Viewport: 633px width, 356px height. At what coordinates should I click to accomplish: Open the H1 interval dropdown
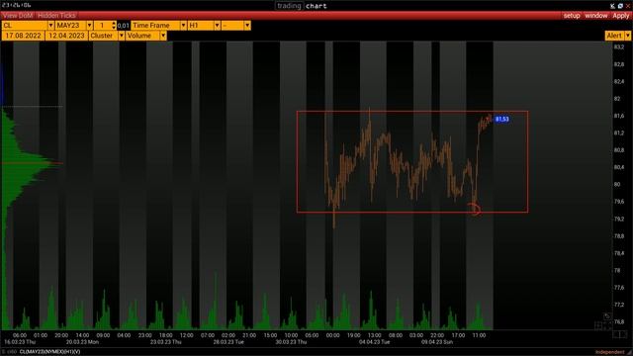(x=218, y=25)
